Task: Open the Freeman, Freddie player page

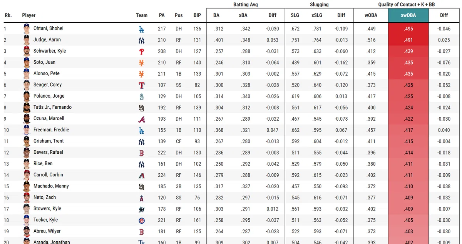Action: point(51,130)
